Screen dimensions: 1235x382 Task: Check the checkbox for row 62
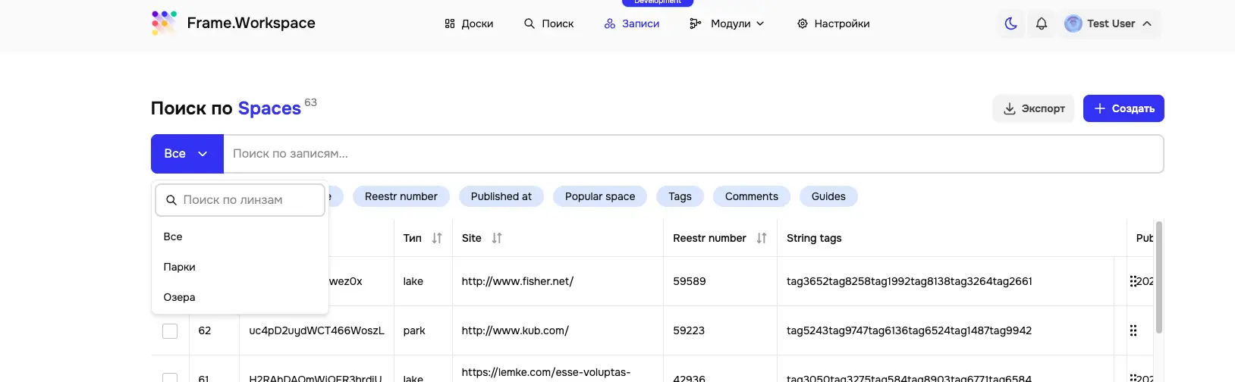(x=170, y=331)
